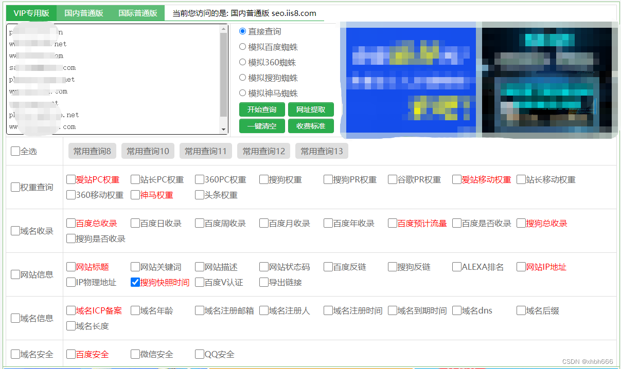Pick the 模拟360蜘蛛 radio option
Image resolution: width=621 pixels, height=369 pixels.
click(x=243, y=62)
